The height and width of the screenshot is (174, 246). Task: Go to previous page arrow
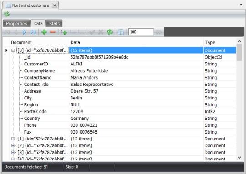click(x=16, y=32)
